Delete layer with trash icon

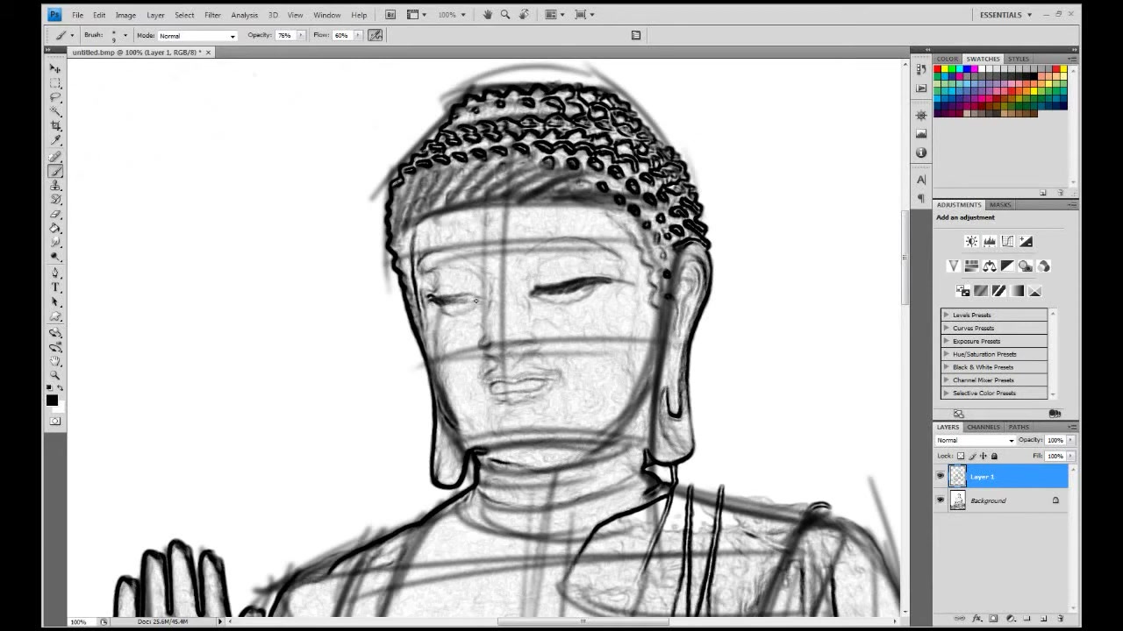coord(1060,619)
